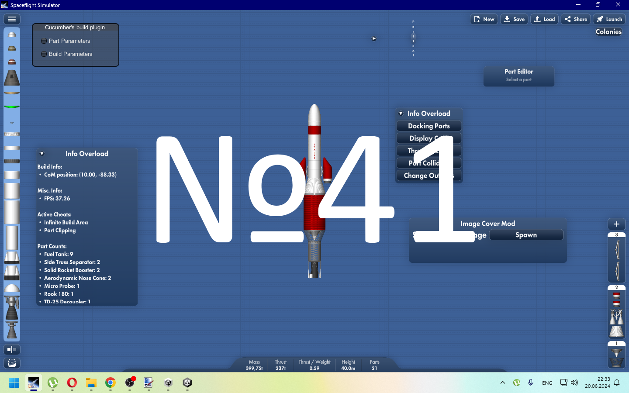Click the Thrust 237t readout

point(281,365)
